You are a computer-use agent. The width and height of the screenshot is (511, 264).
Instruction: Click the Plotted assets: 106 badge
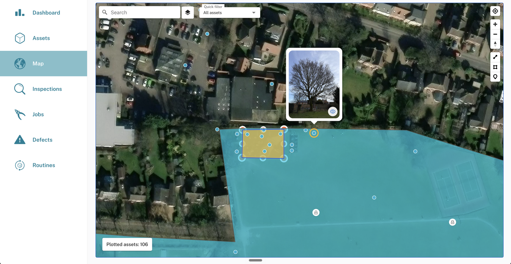(127, 245)
